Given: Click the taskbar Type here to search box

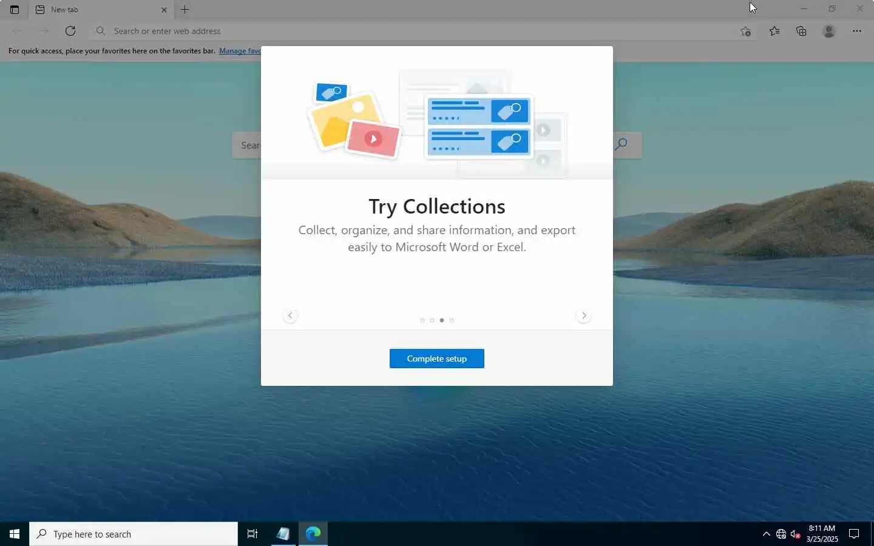Looking at the screenshot, I should click(134, 534).
